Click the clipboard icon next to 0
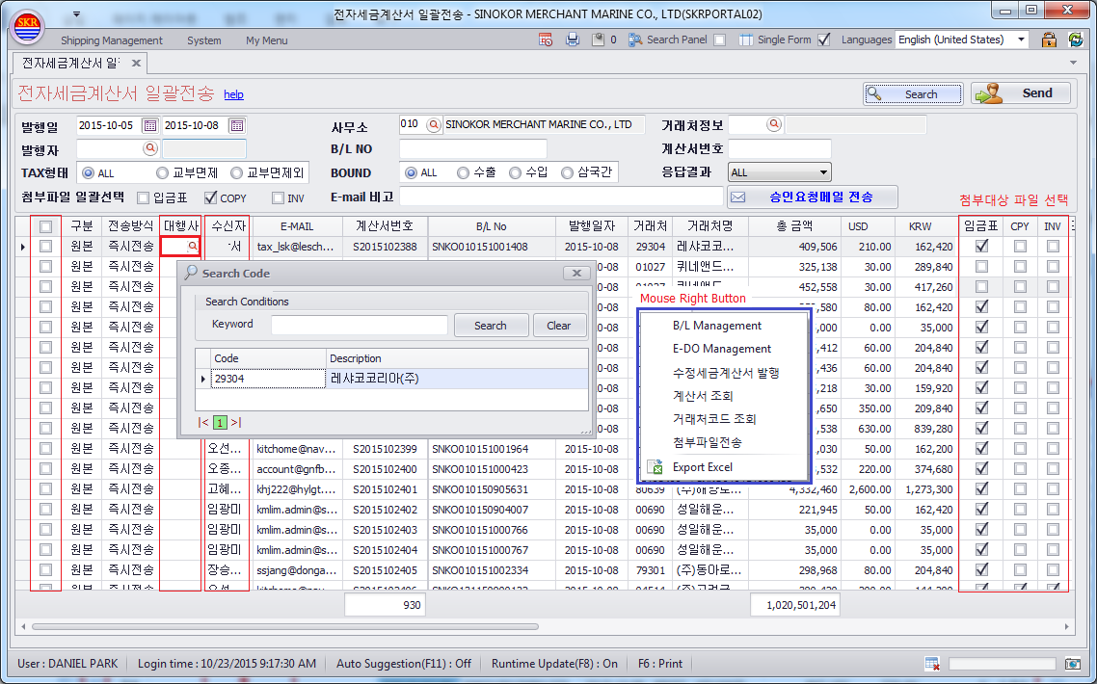The height and width of the screenshot is (684, 1097). point(598,39)
